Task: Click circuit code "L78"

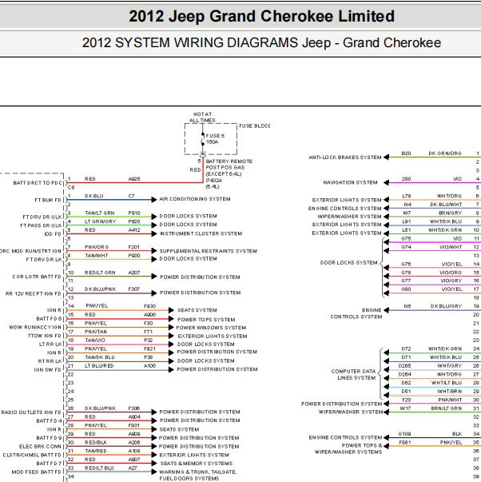Action: pos(407,196)
